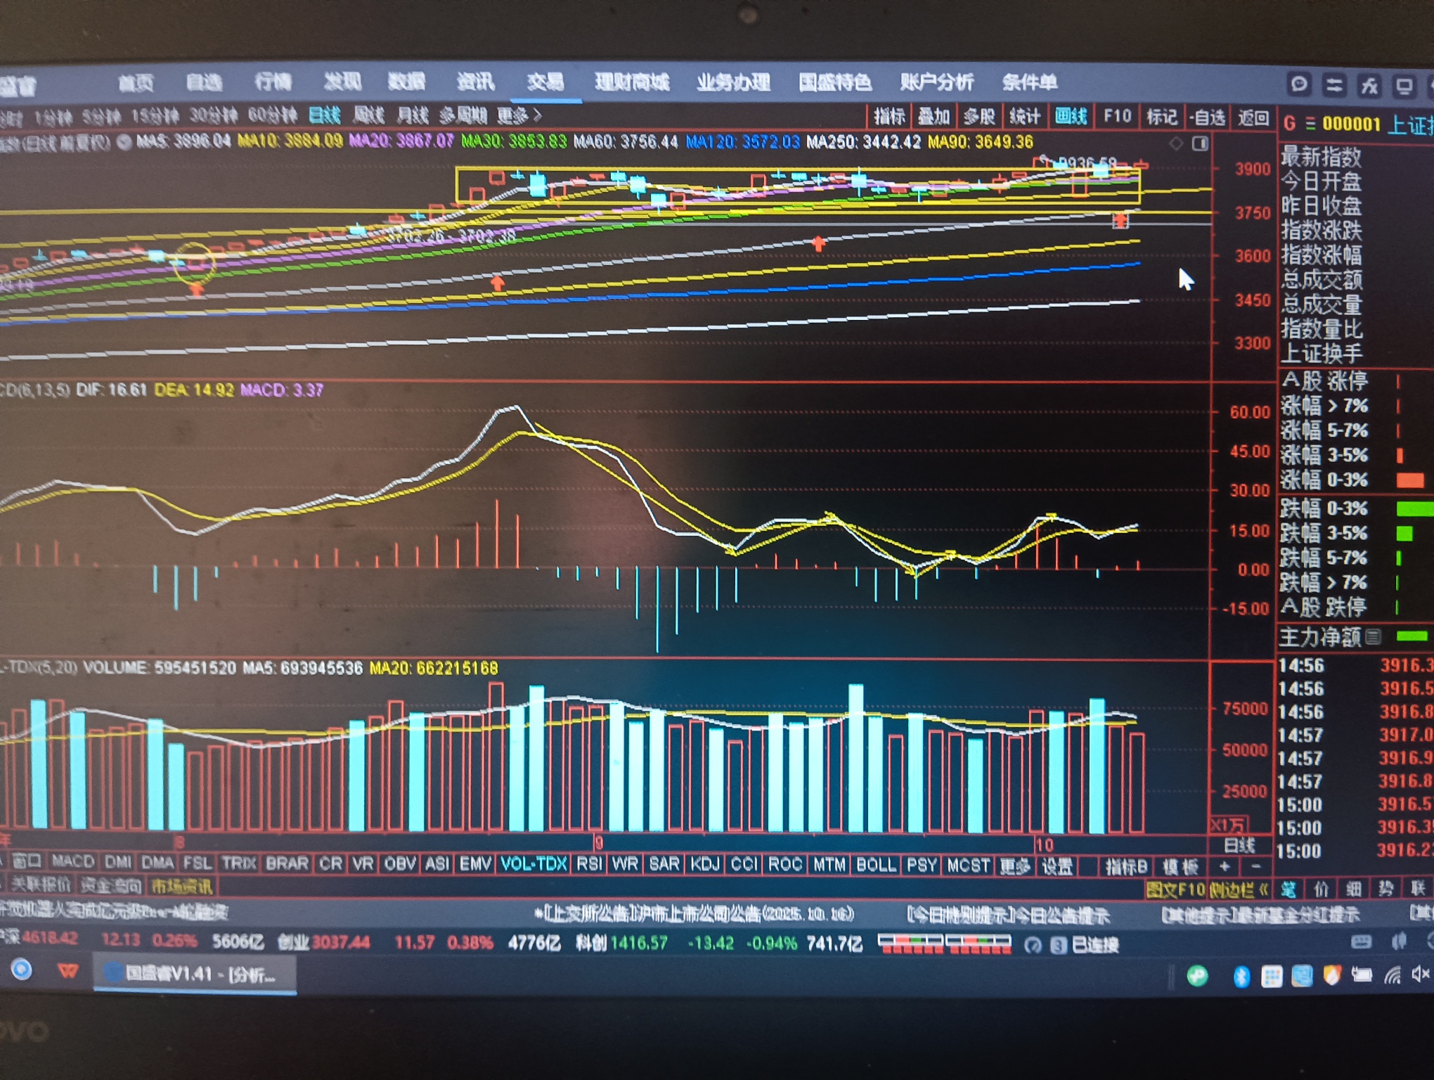Zoom in chart with plus button
This screenshot has width=1434, height=1080.
pyautogui.click(x=1225, y=866)
